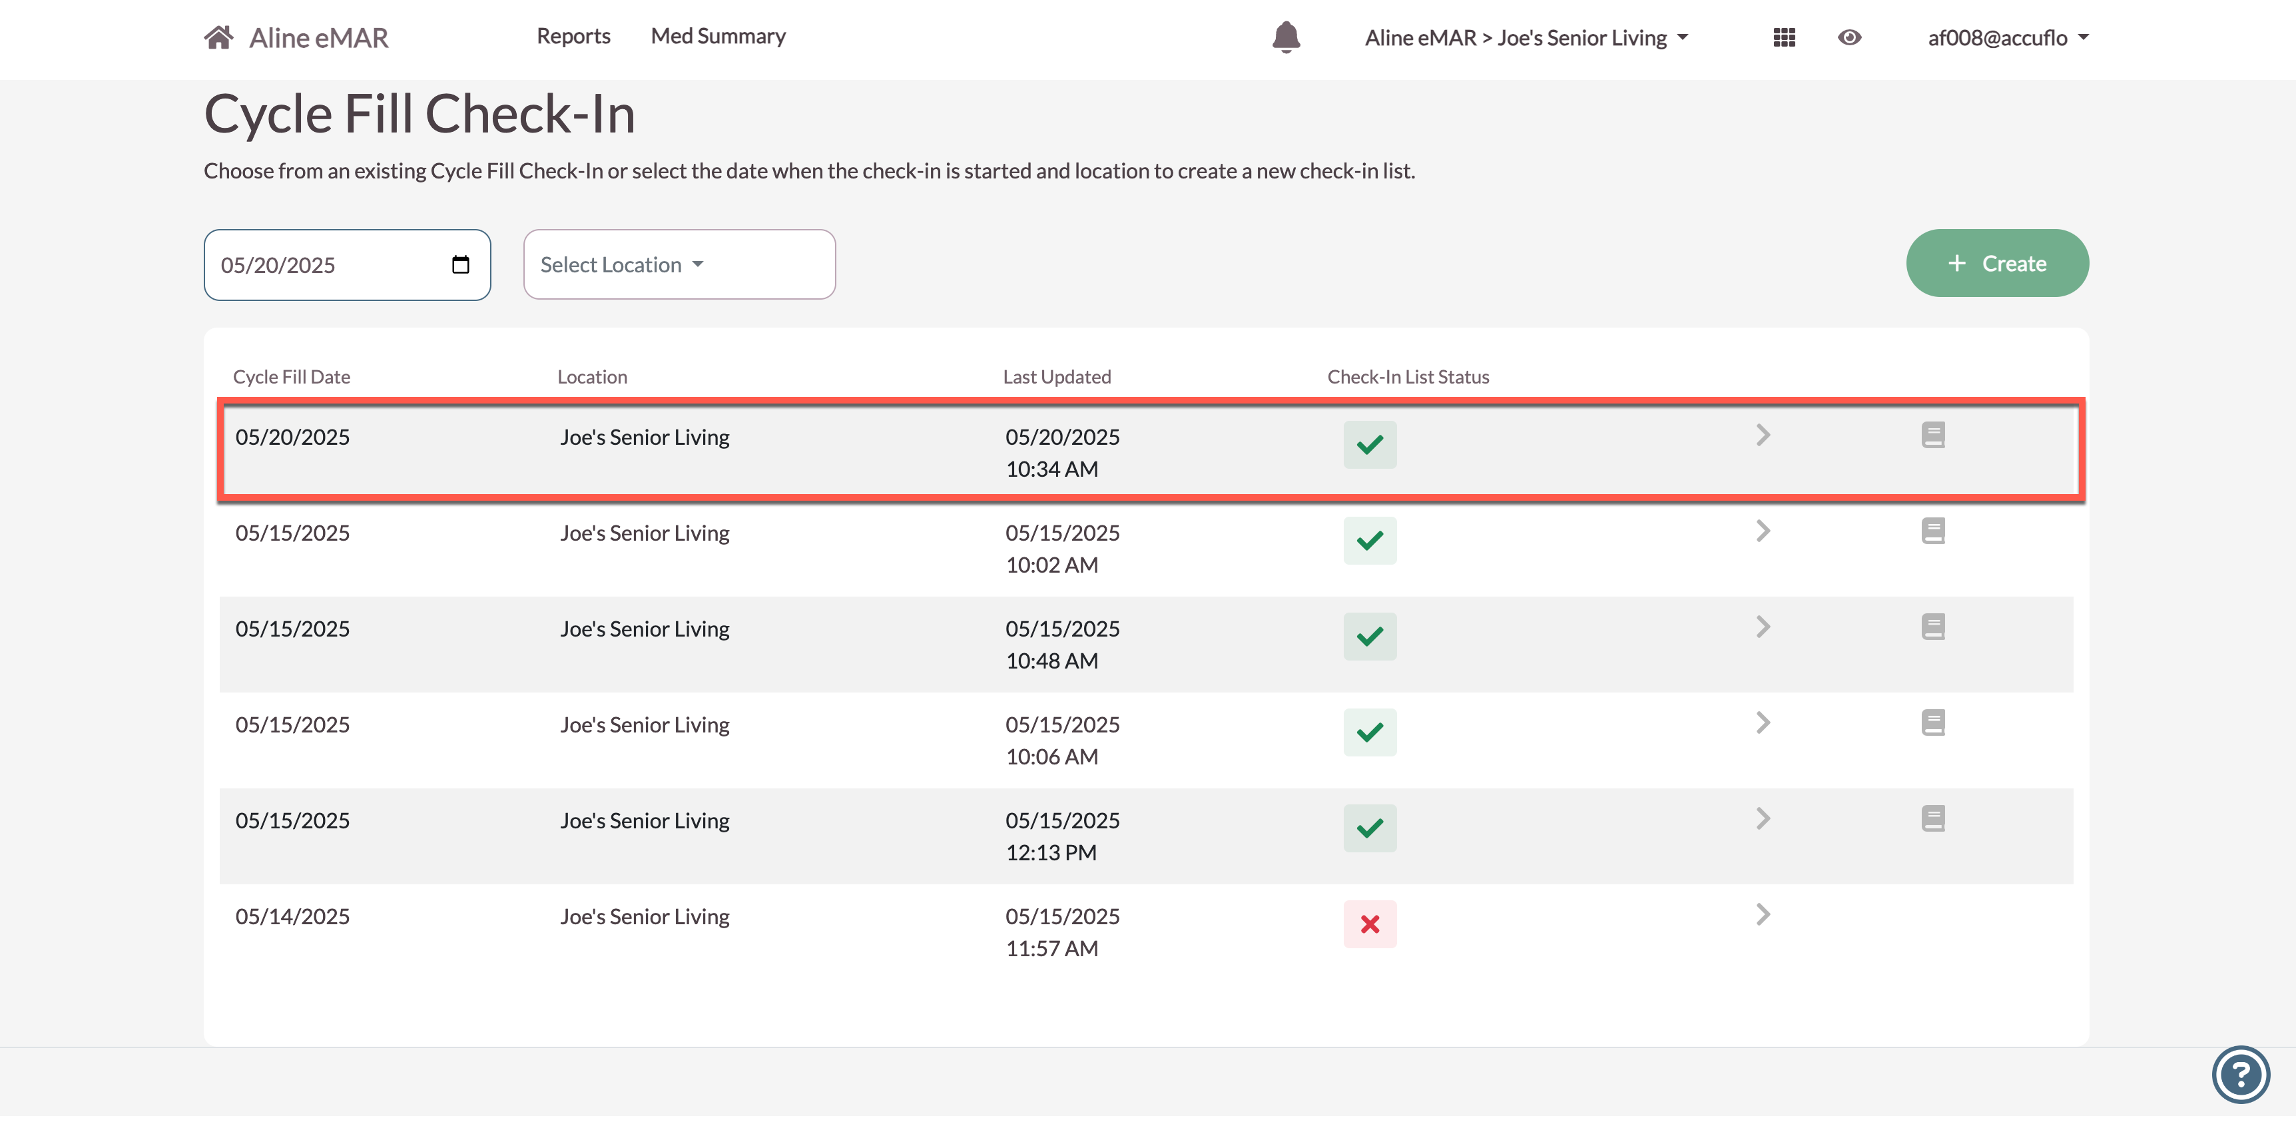This screenshot has height=1124, width=2296.
Task: Click the Aline eMAR home link
Action: click(318, 37)
